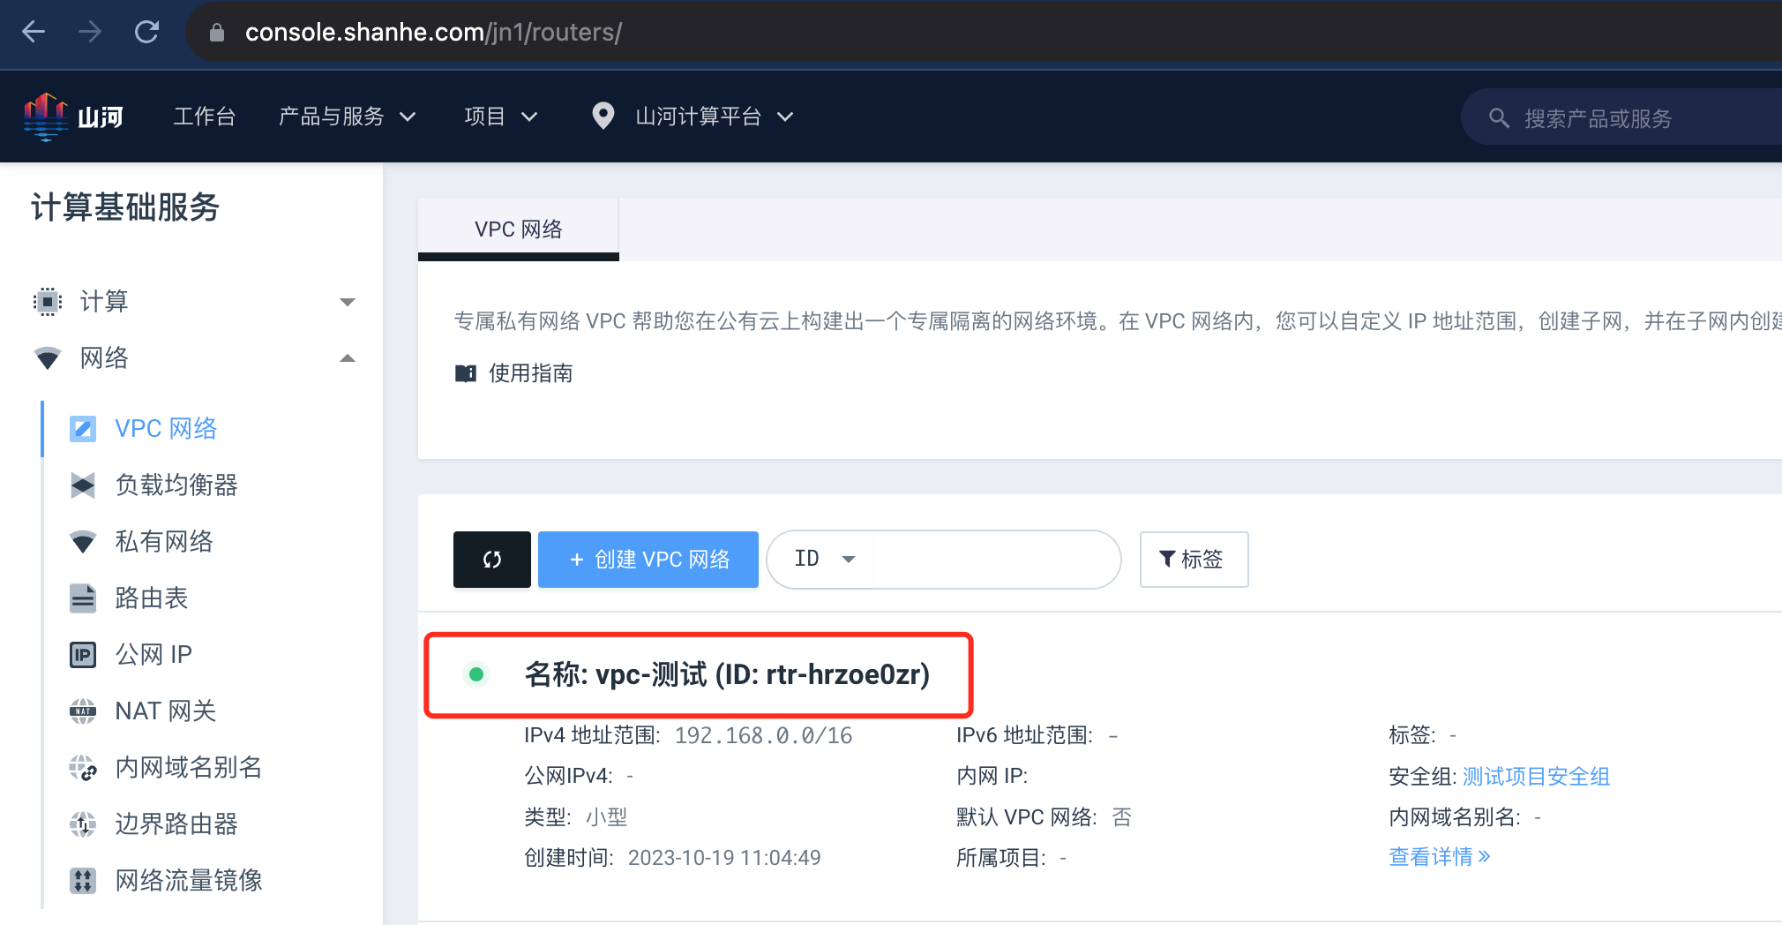
Task: Click the 类型 value 小型
Action: (x=607, y=817)
